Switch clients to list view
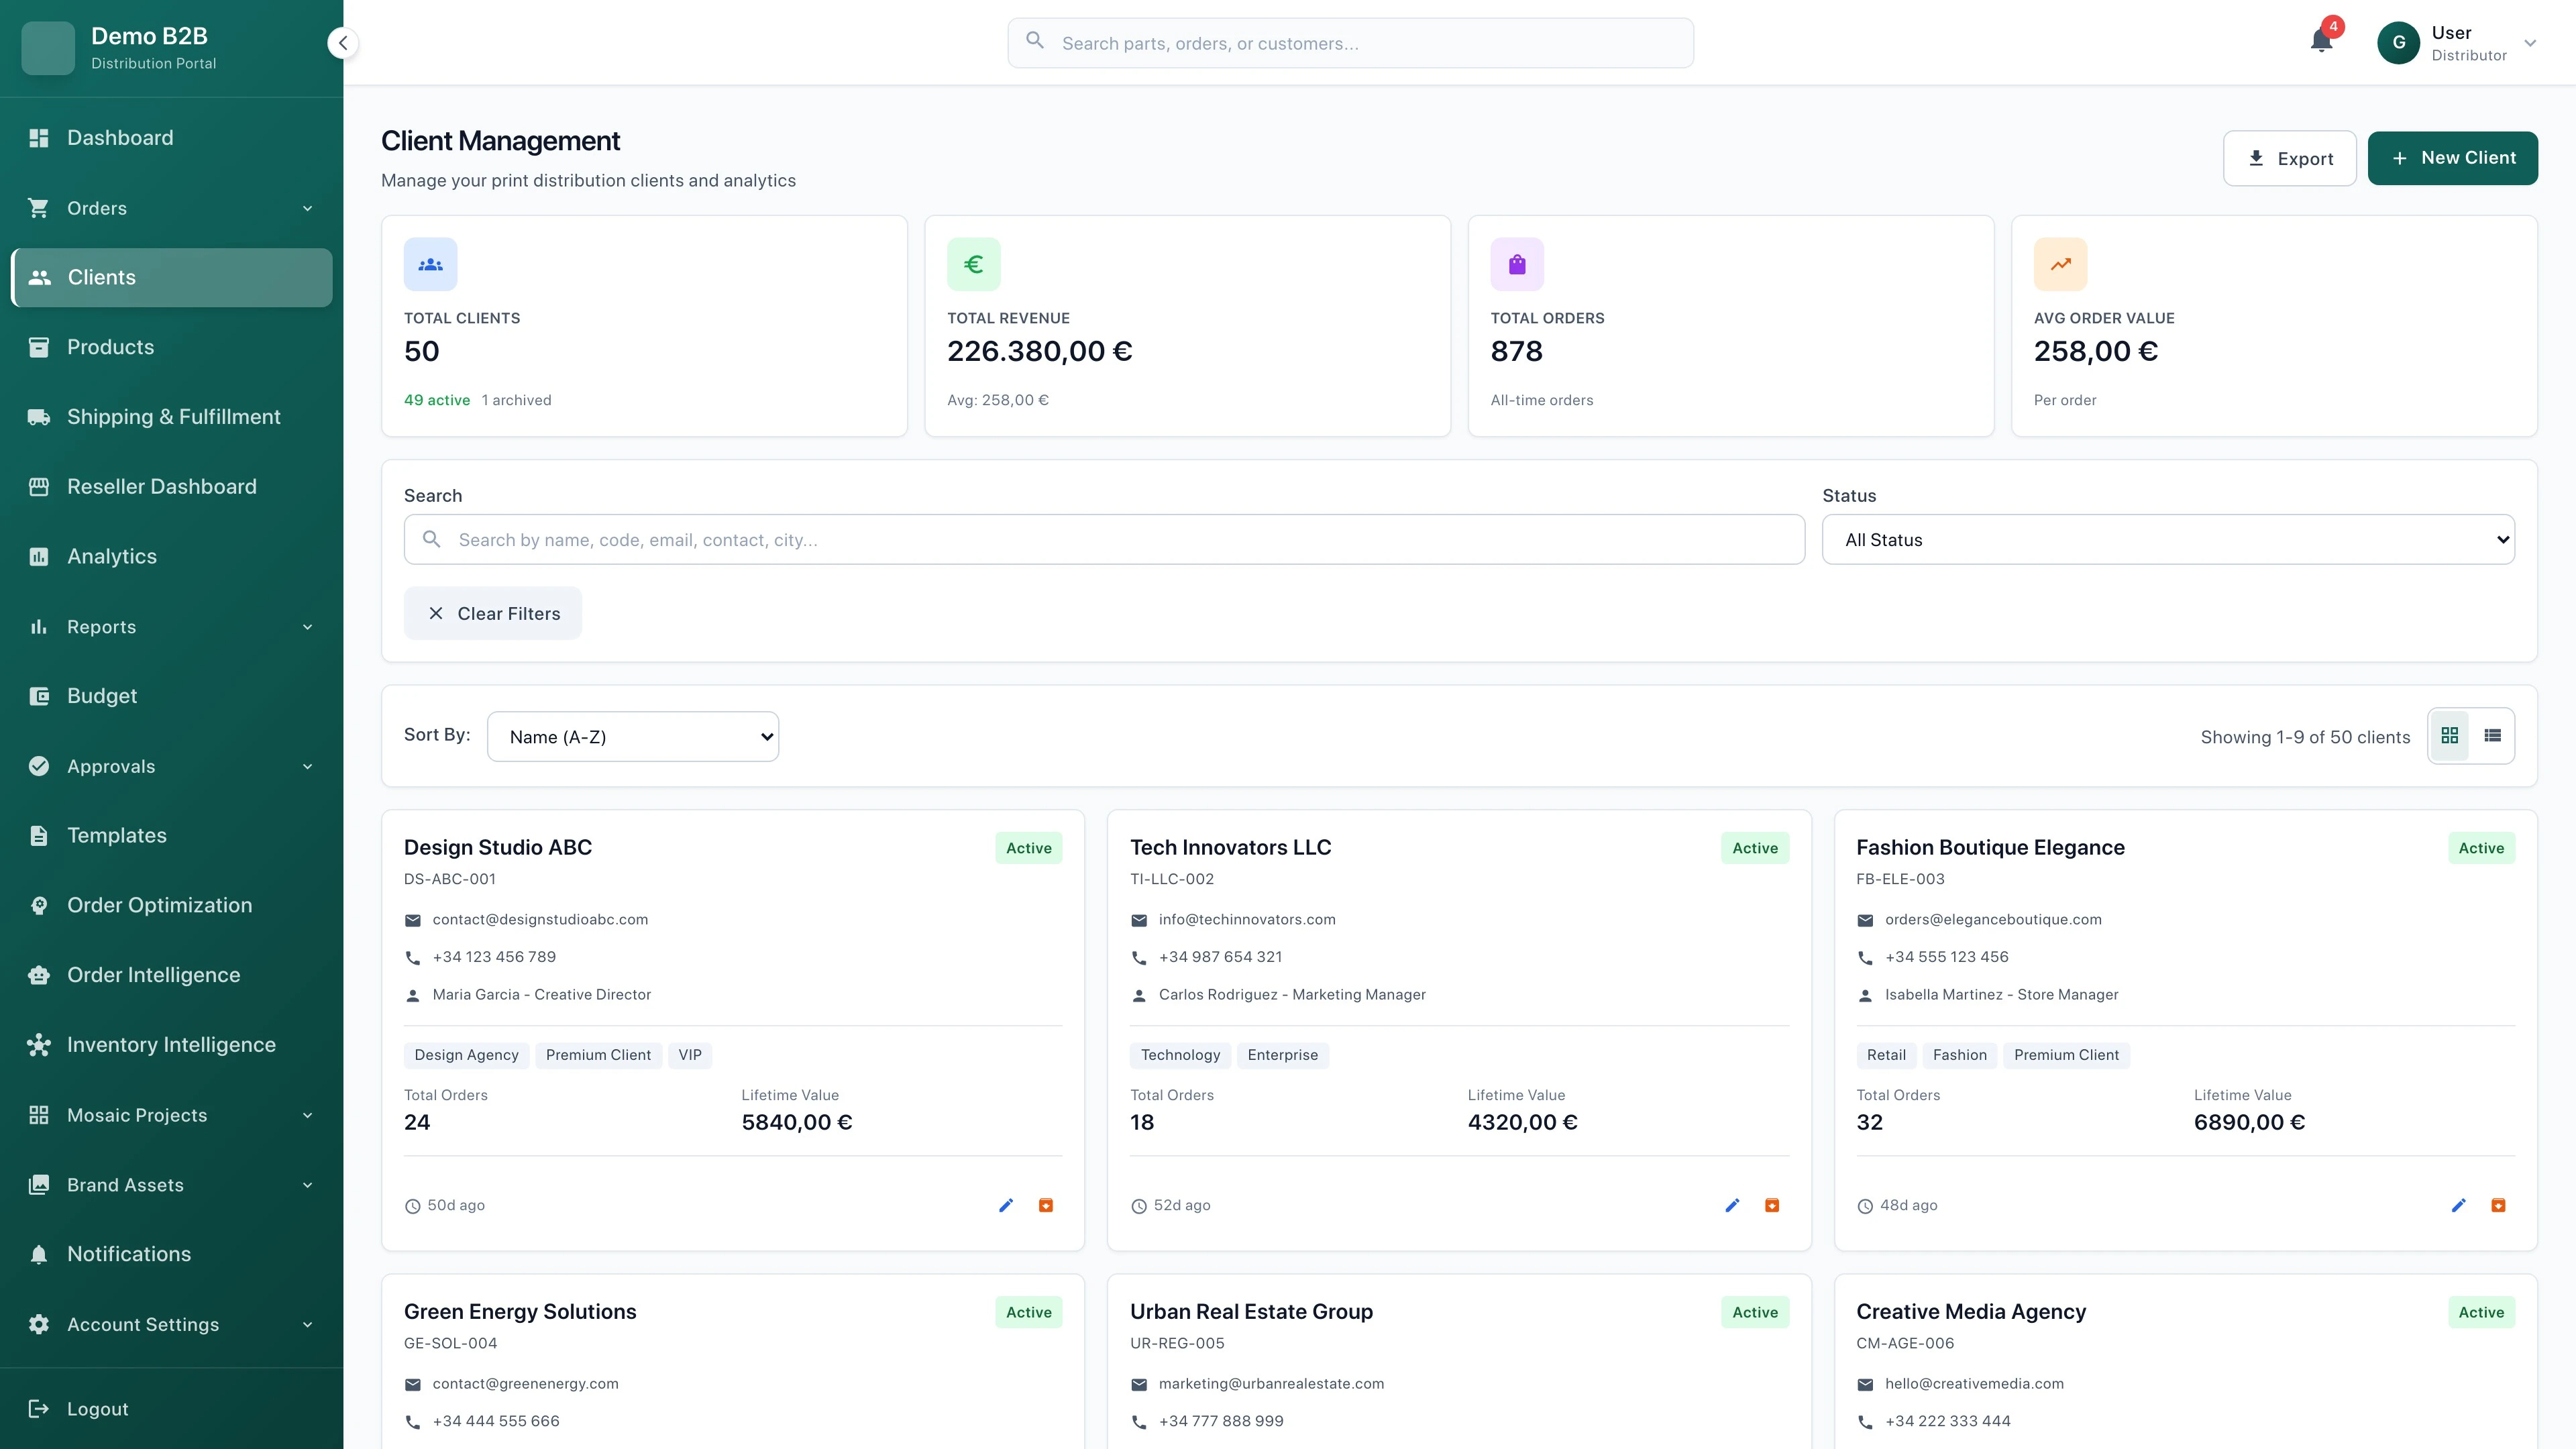This screenshot has width=2576, height=1449. (x=2492, y=735)
